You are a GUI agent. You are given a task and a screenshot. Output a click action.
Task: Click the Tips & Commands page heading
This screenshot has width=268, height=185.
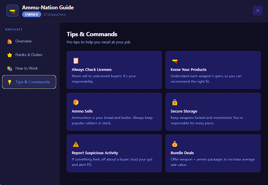click(x=92, y=34)
